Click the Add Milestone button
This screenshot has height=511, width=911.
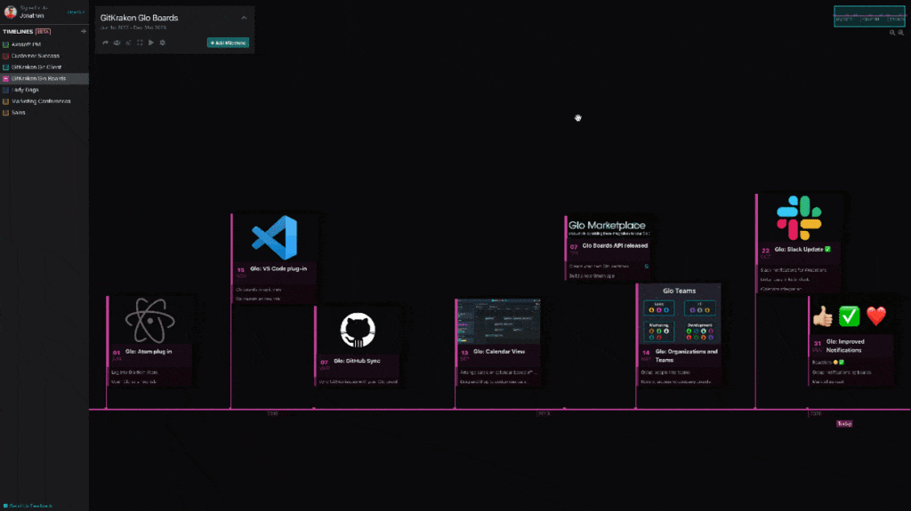(228, 43)
